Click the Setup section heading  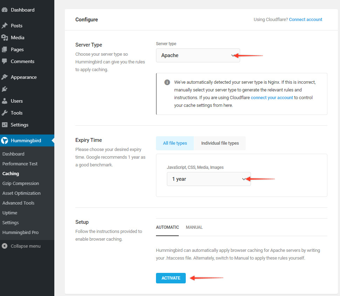click(82, 222)
